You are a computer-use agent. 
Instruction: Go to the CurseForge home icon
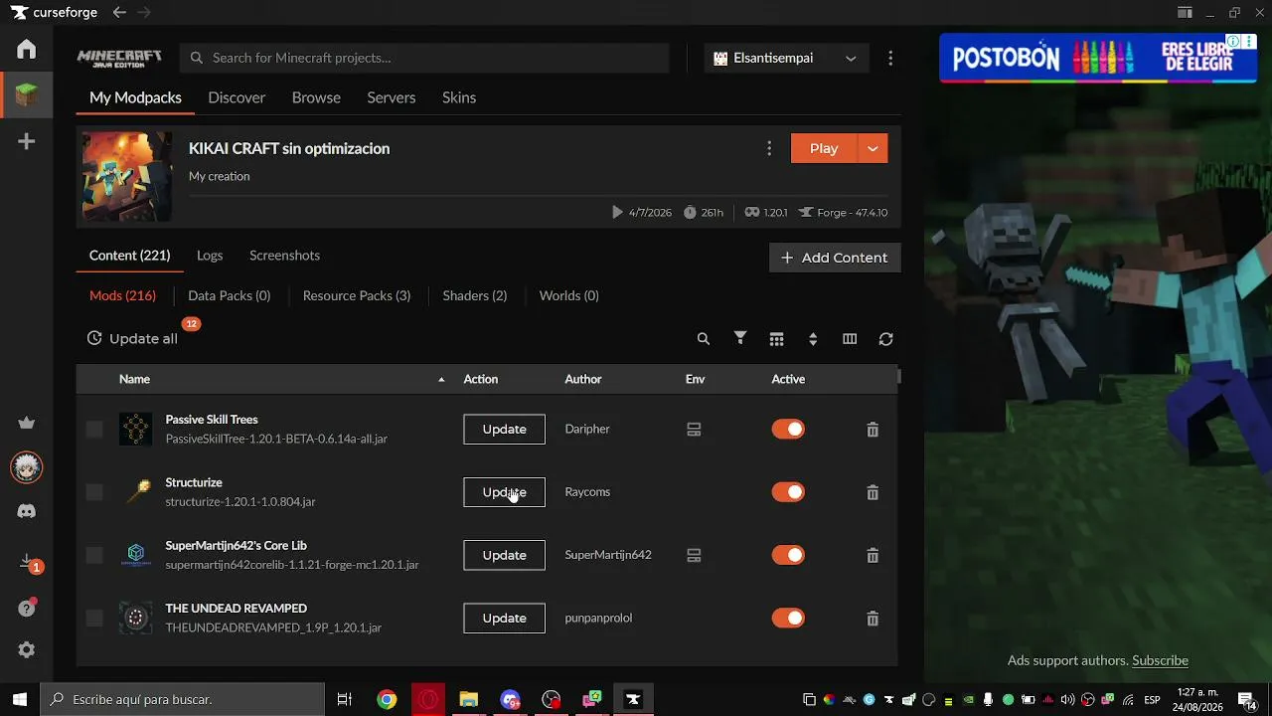click(x=27, y=49)
